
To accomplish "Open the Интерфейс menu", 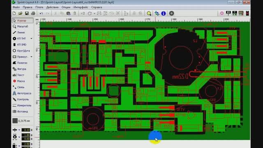I will pyautogui.click(x=81, y=7).
